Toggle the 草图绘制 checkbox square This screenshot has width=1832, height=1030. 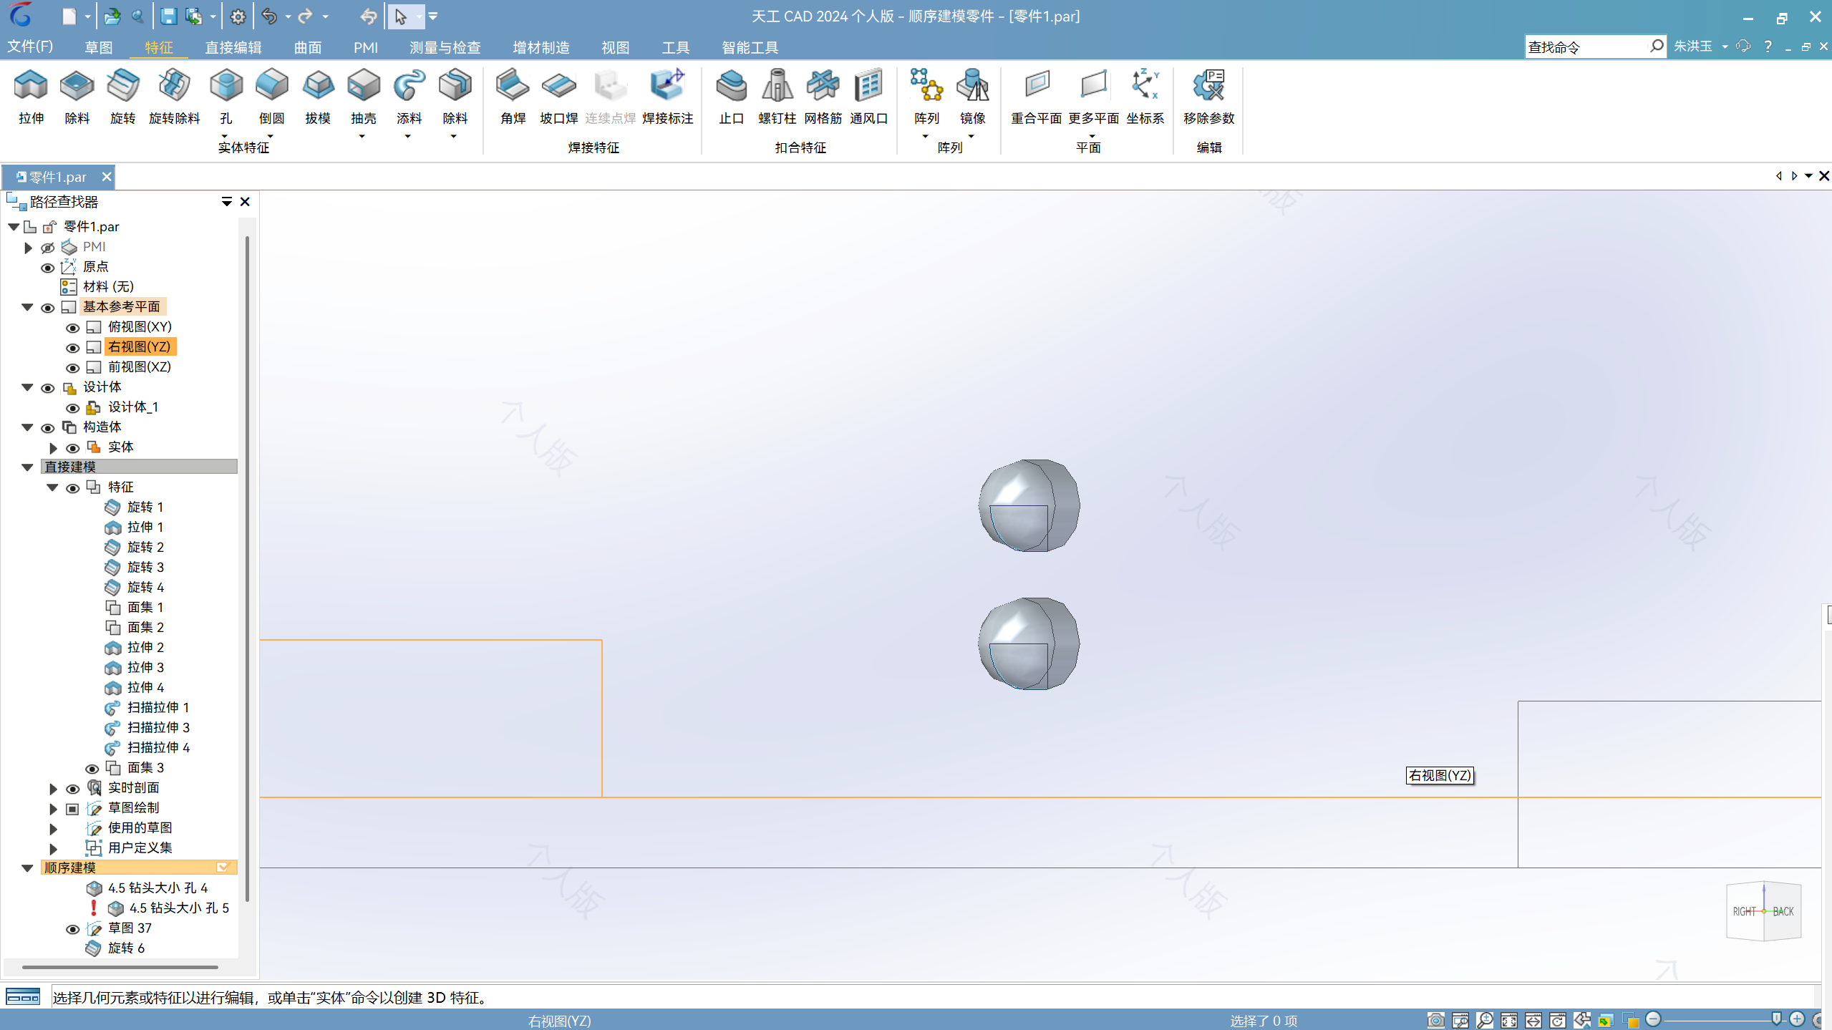pyautogui.click(x=72, y=809)
